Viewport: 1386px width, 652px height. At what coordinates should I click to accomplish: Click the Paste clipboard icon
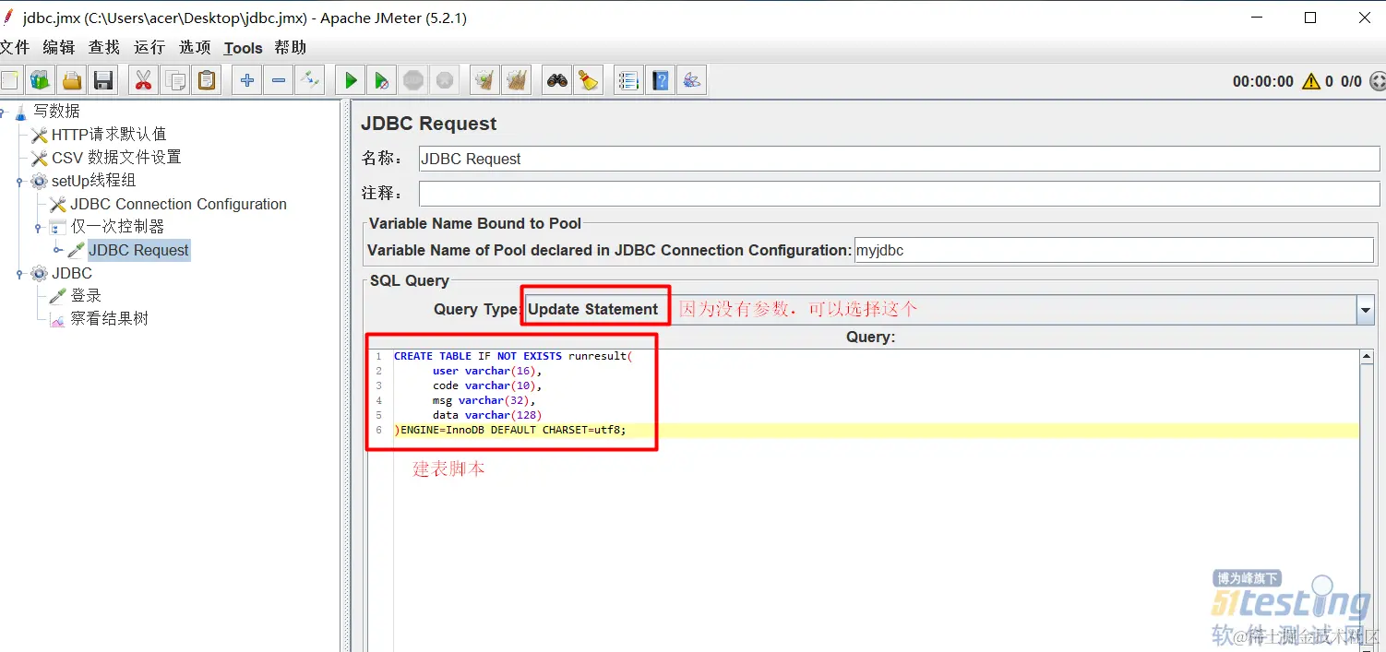click(x=207, y=80)
